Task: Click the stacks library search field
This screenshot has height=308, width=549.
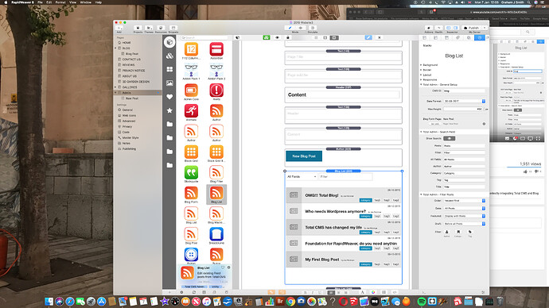Action: (x=204, y=37)
